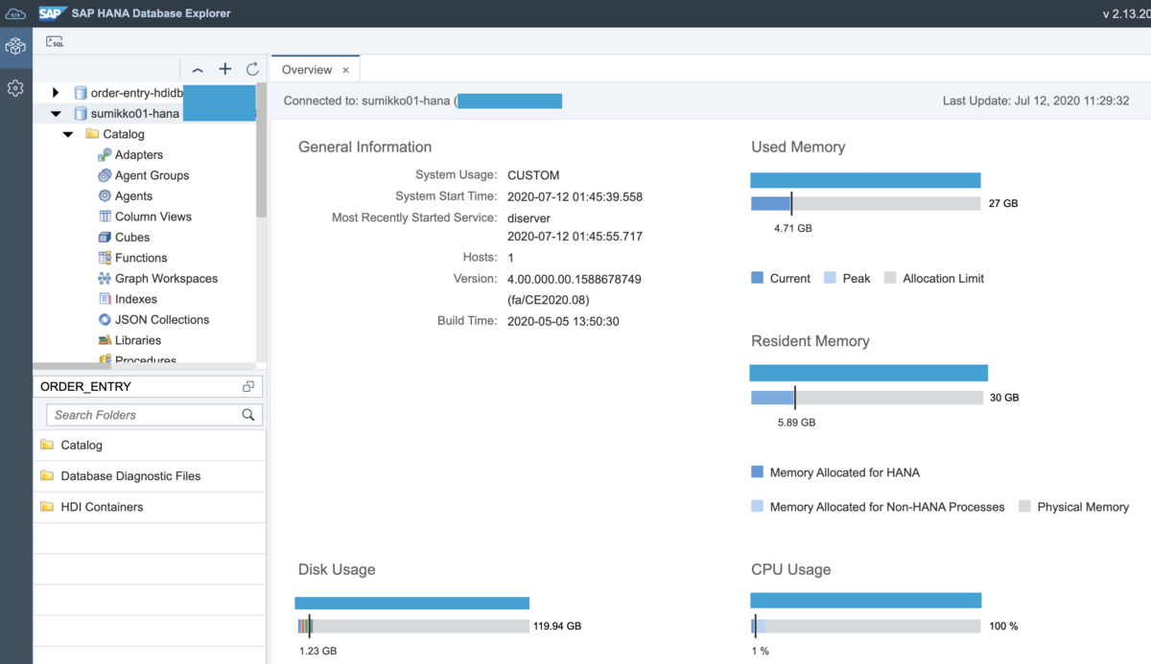The height and width of the screenshot is (664, 1151).
Task: Switch to the Overview tab
Action: pos(307,70)
